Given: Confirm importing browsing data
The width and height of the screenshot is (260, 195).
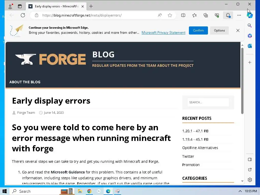Looking at the screenshot, I should [198, 30].
